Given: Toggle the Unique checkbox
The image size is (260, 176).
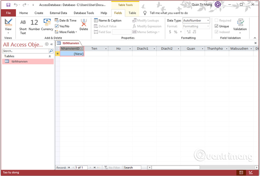Looking at the screenshot, I should (x=216, y=26).
